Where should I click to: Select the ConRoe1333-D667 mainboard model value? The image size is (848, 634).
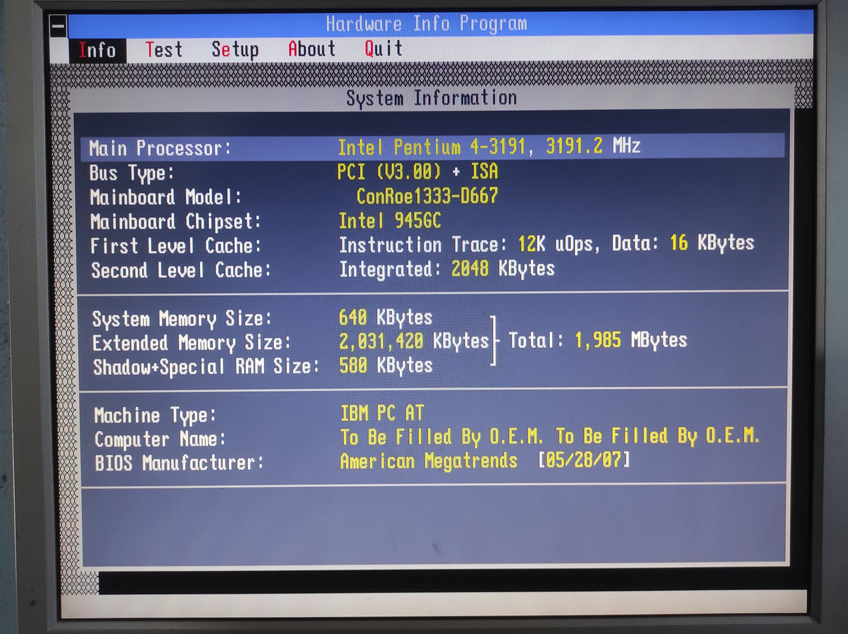coord(427,196)
